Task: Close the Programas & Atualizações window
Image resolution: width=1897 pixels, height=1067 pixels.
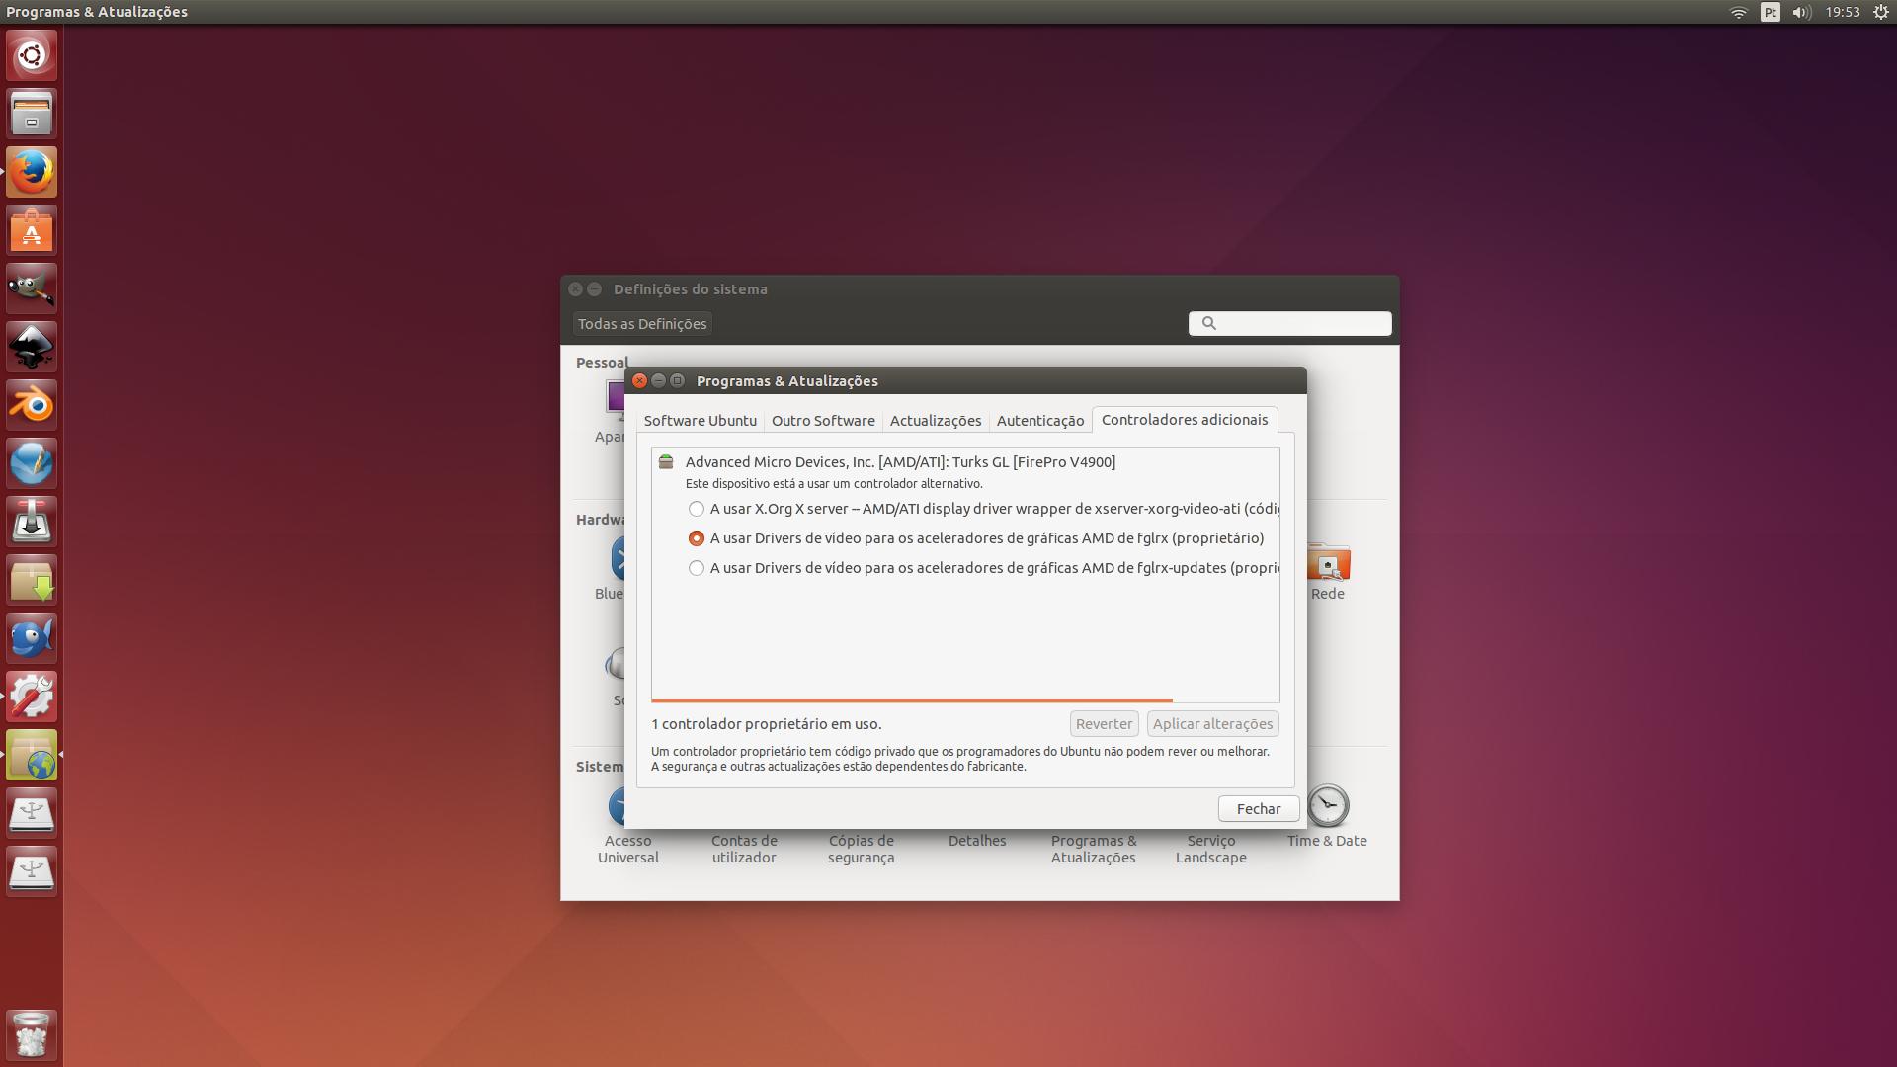Action: (639, 381)
